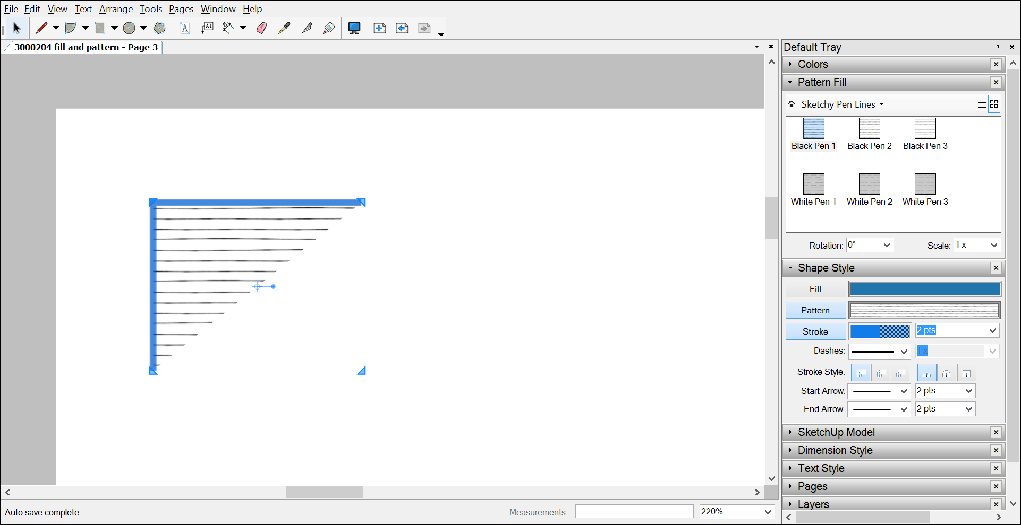Activate the Rectangle tool

100,28
